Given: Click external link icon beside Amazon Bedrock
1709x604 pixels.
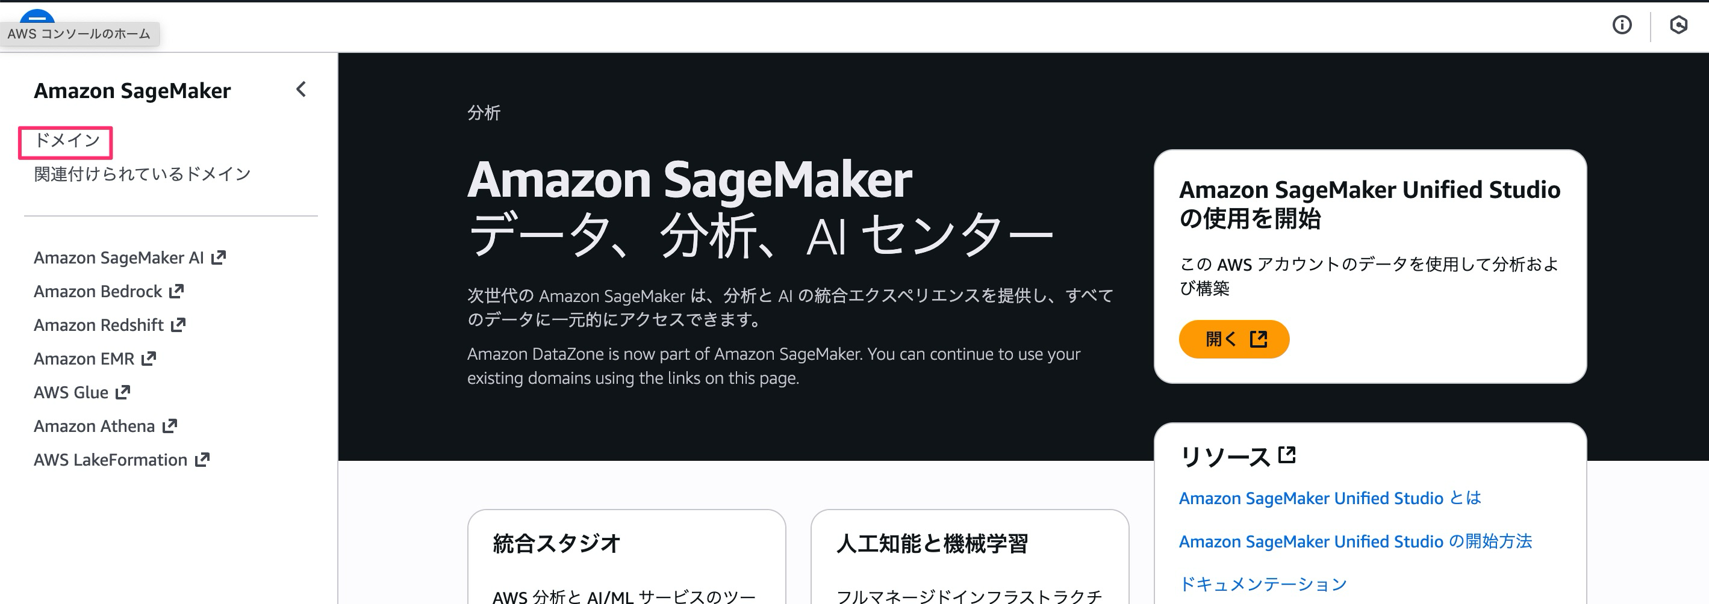Looking at the screenshot, I should tap(176, 291).
